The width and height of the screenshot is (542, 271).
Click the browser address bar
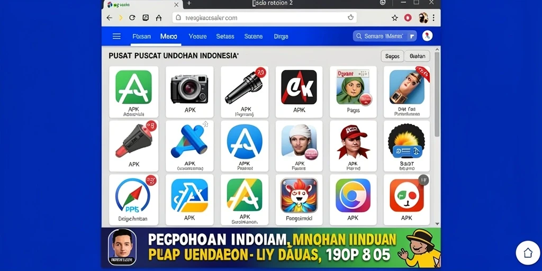(265, 17)
